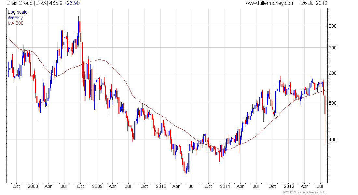
Task: Click the final Jul label after Apr 2012
Action: tap(320, 186)
